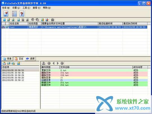The height and width of the screenshot is (114, 152).
Task: Select log entry 2012/03/05 20:58:36
Action: tap(13, 73)
